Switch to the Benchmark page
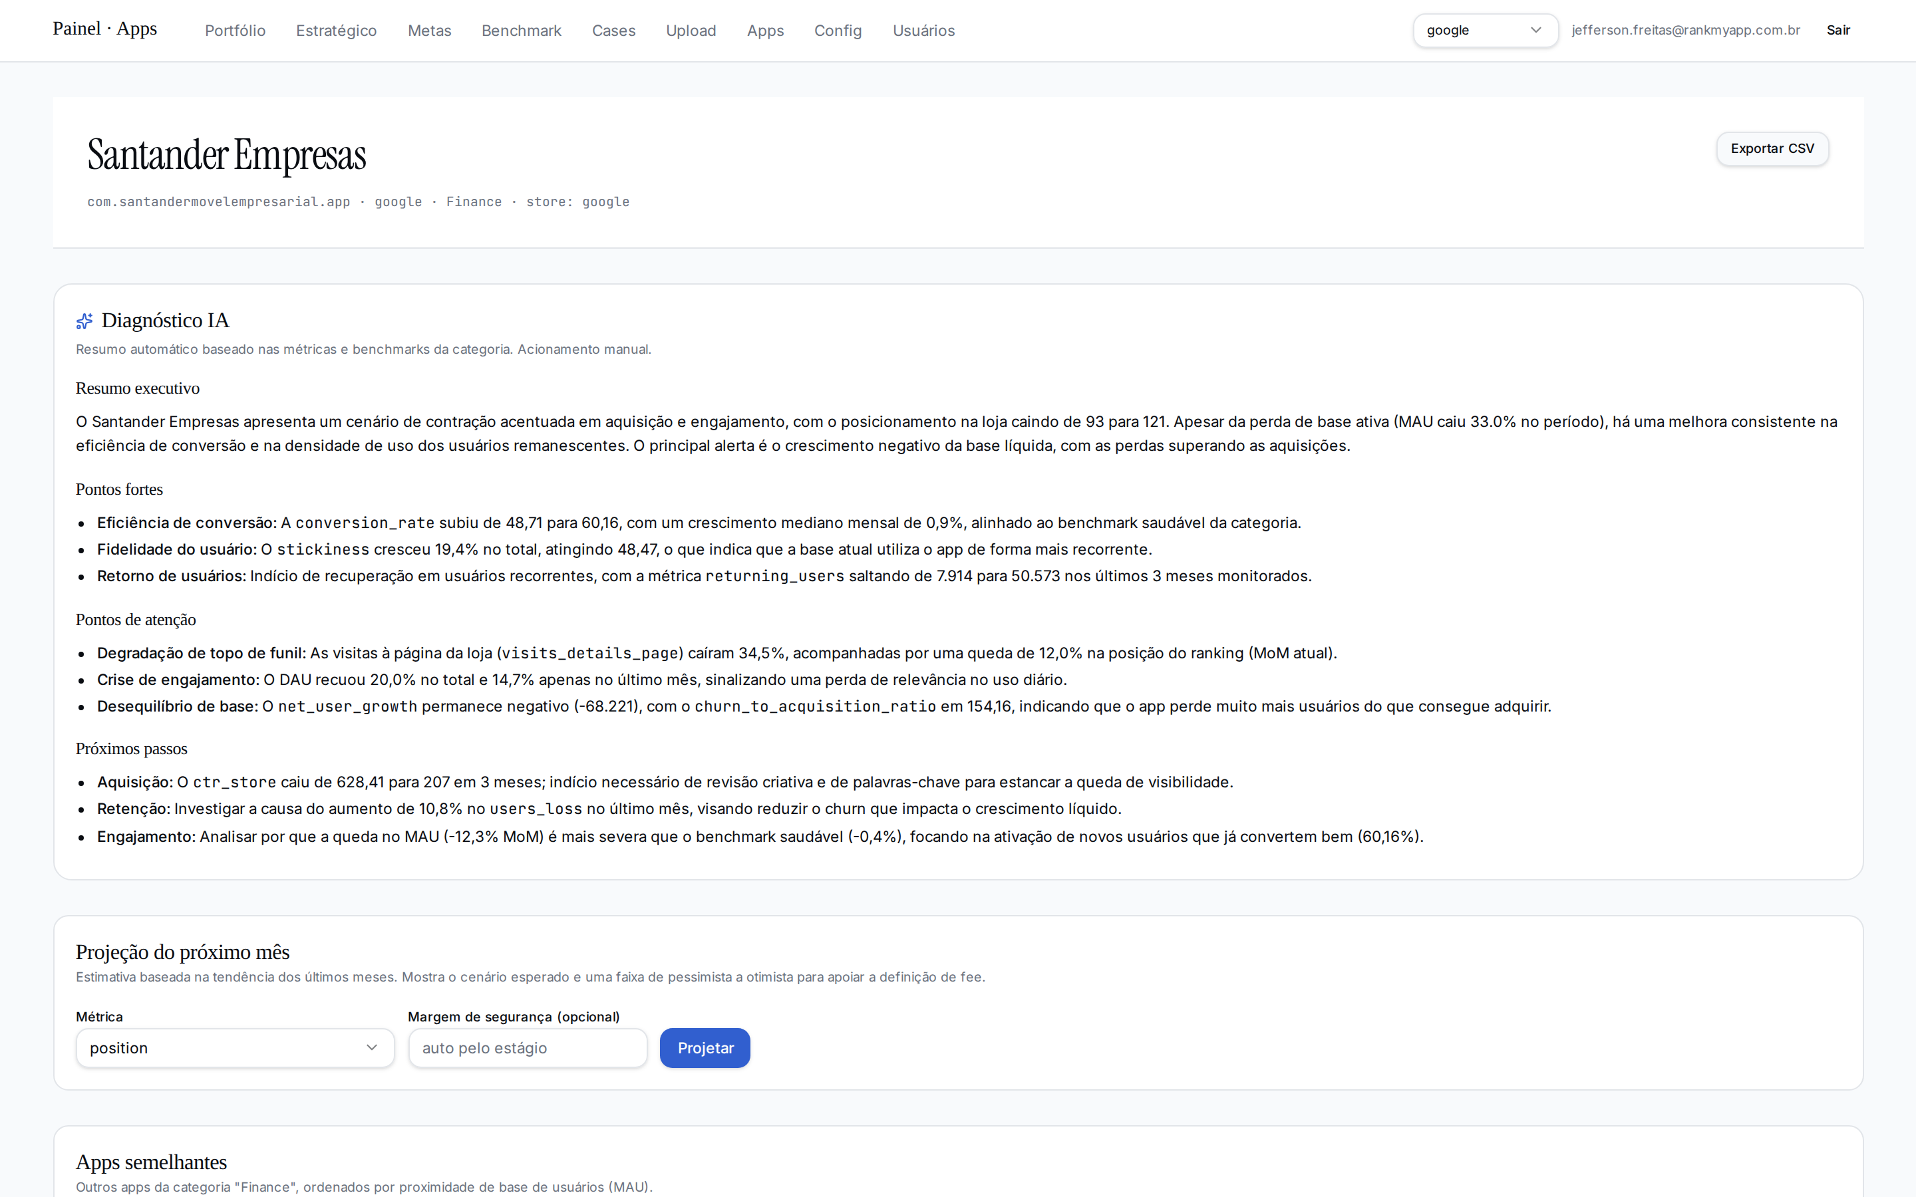Screen dimensions: 1916x1197 point(521,30)
